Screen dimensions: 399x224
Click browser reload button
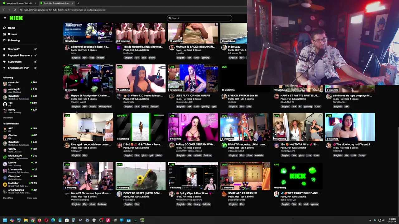(14, 10)
